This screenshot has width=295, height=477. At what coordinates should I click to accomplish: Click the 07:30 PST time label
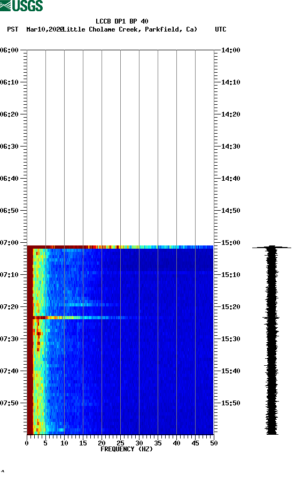(x=10, y=339)
